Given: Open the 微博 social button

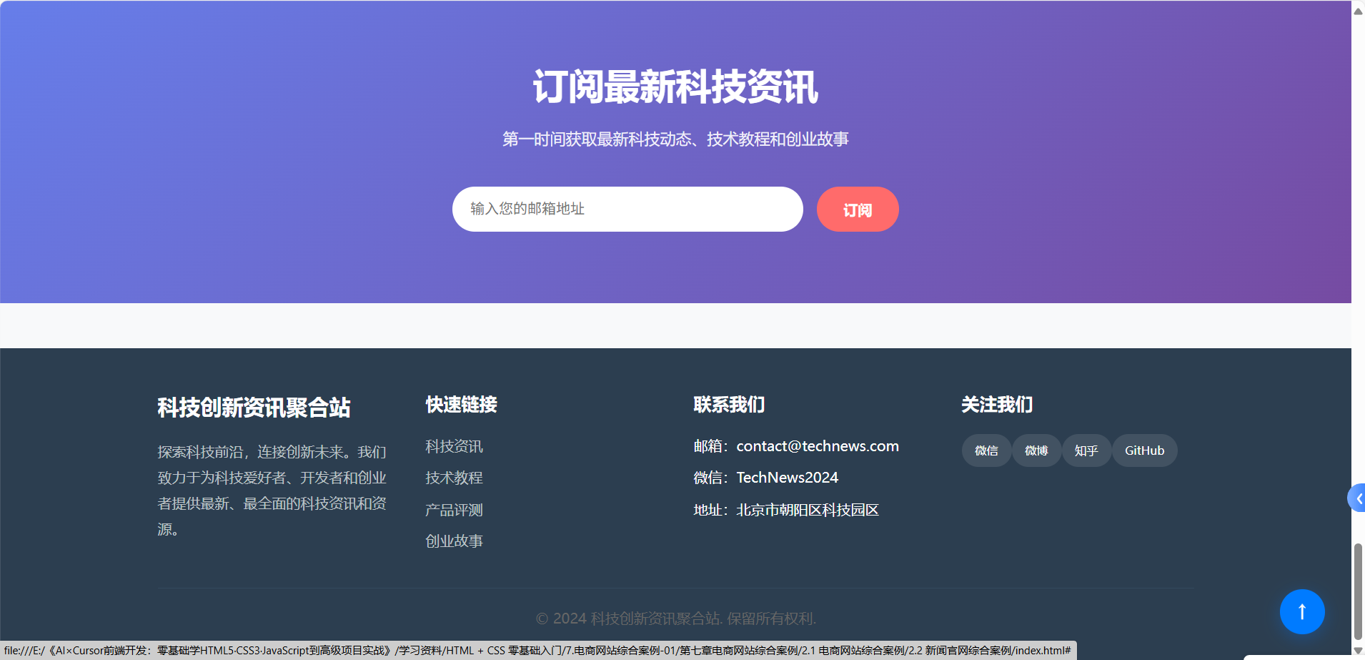Looking at the screenshot, I should (1036, 450).
